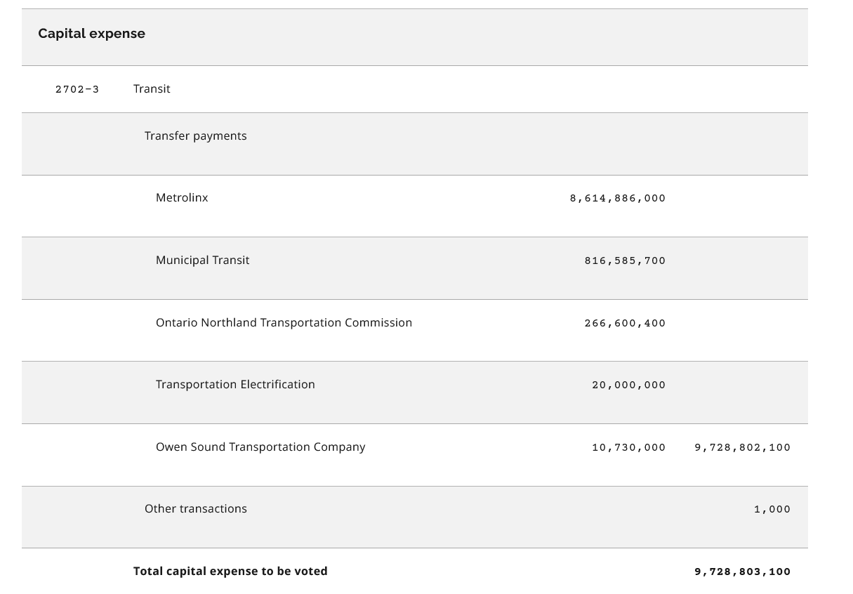Select the 10,730,000 amount
853x594 pixels.
click(628, 448)
